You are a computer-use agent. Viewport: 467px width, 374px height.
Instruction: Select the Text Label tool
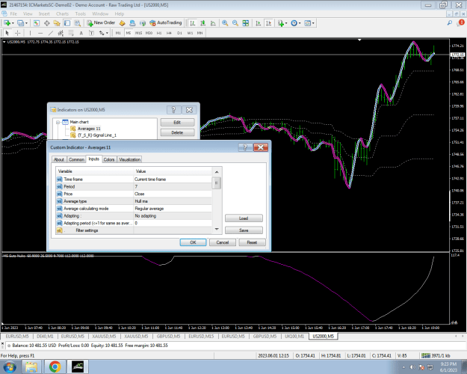(91, 33)
